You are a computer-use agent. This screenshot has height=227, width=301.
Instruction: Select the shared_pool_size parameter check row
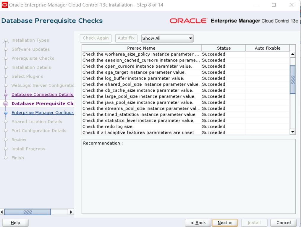(x=186, y=85)
